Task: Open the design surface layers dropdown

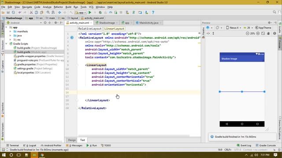Action: pos(209,28)
